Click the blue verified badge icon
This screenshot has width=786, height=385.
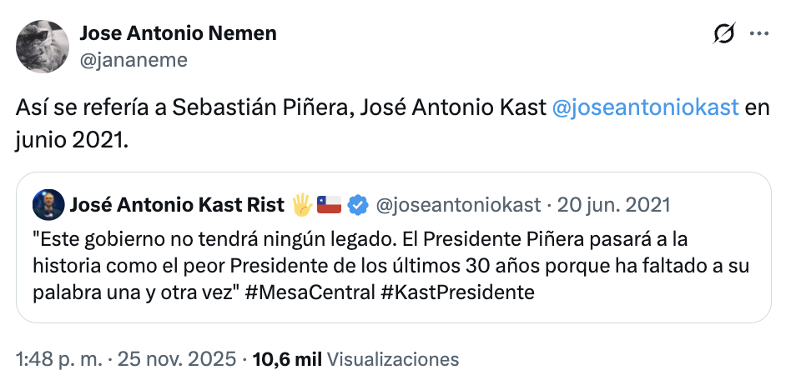(359, 204)
